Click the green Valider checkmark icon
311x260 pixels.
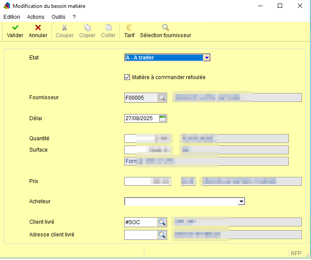[15, 28]
